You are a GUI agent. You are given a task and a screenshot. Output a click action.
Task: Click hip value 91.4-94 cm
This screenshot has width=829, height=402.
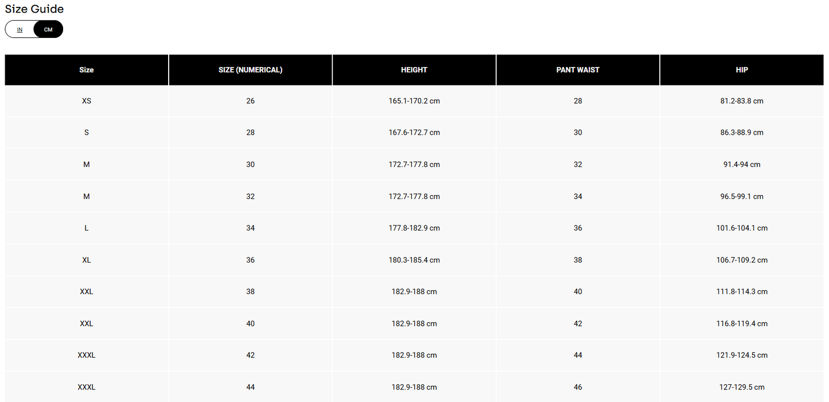(x=742, y=165)
